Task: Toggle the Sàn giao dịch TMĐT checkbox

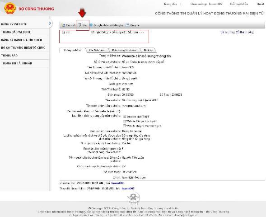Action: coord(124,117)
